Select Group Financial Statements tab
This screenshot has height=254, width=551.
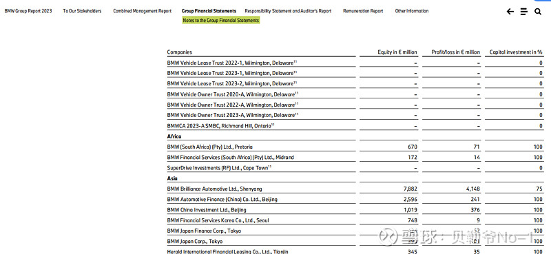pos(209,11)
